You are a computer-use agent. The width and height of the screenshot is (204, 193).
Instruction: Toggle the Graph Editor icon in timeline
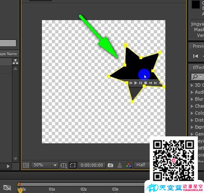pyautogui.click(x=7, y=188)
